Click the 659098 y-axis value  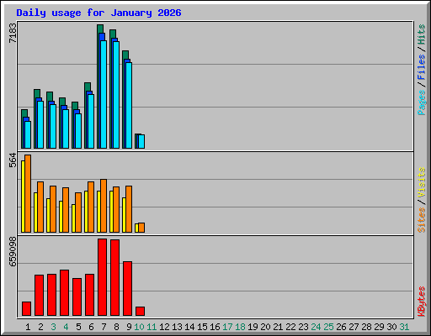tap(13, 251)
